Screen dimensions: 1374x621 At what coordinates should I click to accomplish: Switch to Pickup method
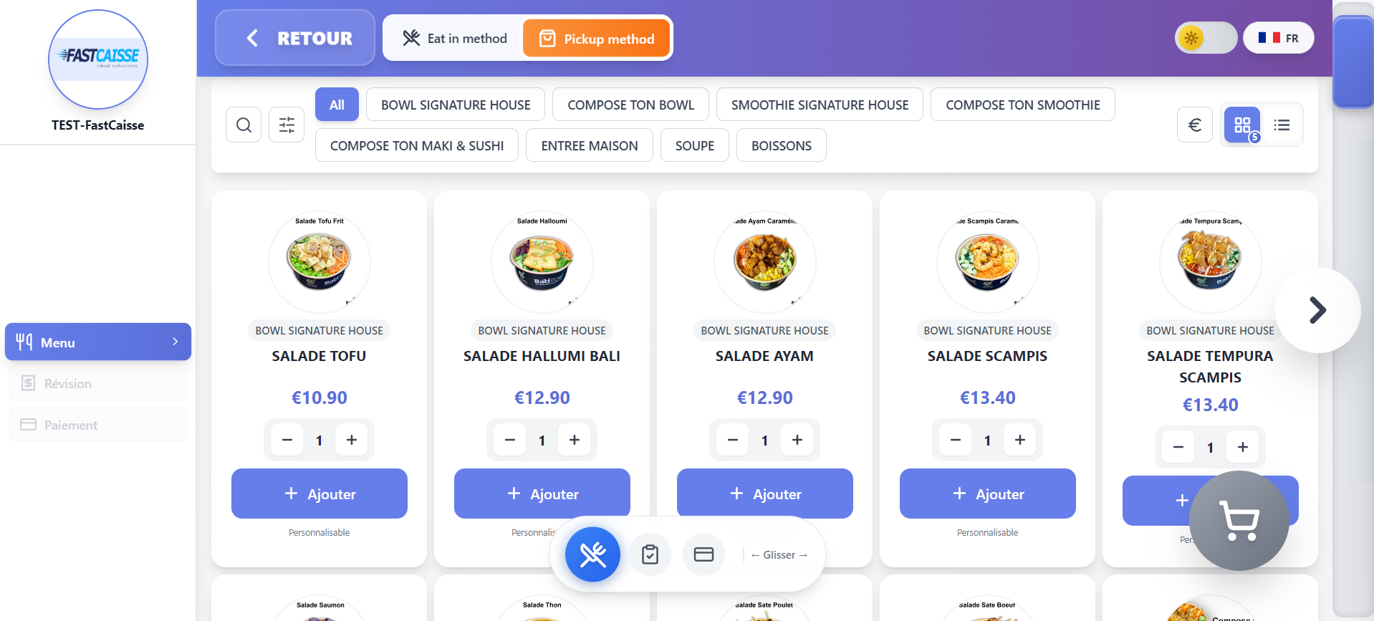[596, 38]
